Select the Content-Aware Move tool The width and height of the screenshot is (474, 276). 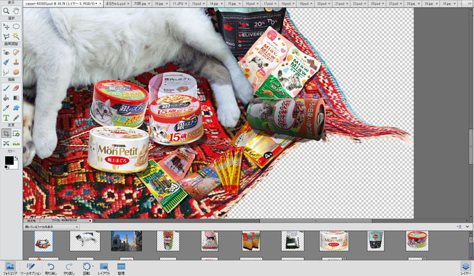coord(6,143)
